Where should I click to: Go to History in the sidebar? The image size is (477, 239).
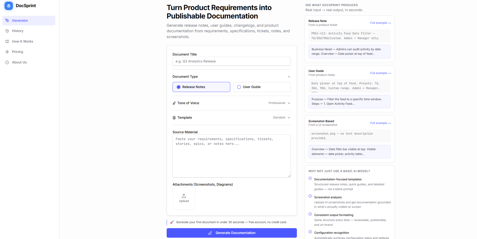point(29,31)
